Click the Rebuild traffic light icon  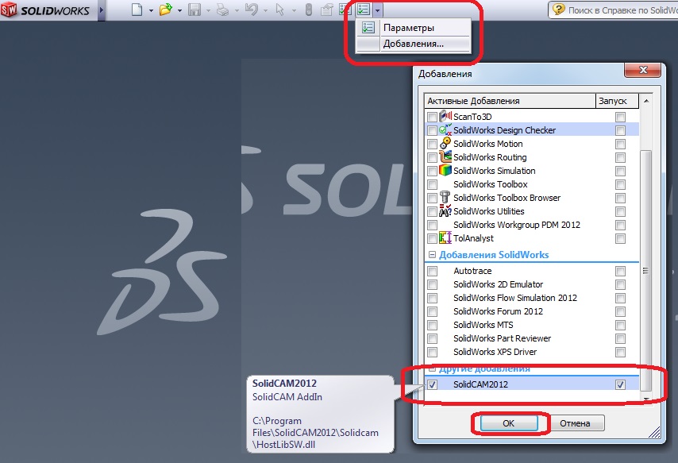(x=308, y=10)
